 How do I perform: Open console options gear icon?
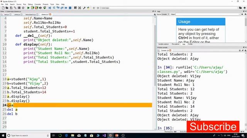245,51
